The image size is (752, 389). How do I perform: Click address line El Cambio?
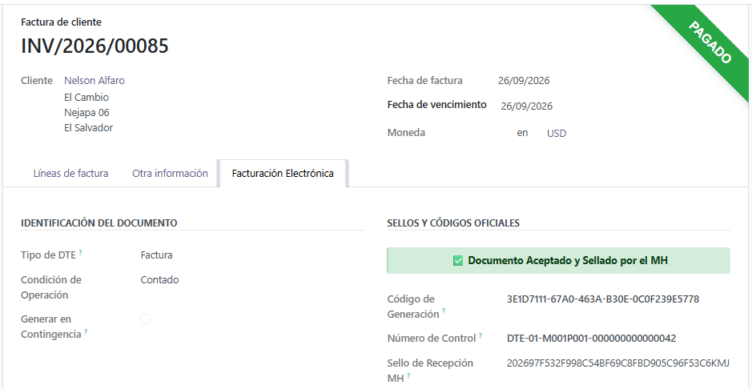coord(86,98)
